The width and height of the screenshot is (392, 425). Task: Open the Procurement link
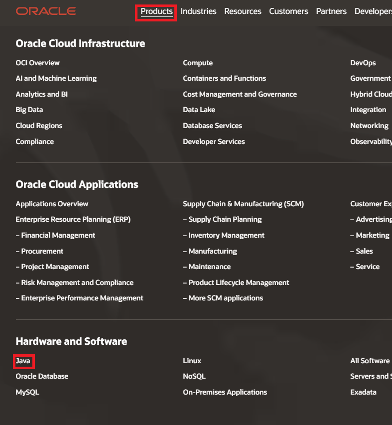pyautogui.click(x=39, y=251)
